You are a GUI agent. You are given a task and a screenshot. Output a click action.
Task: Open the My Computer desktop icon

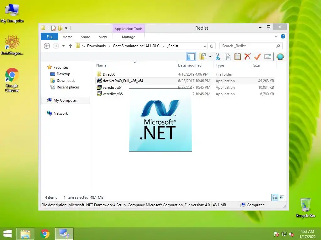[x=12, y=12]
